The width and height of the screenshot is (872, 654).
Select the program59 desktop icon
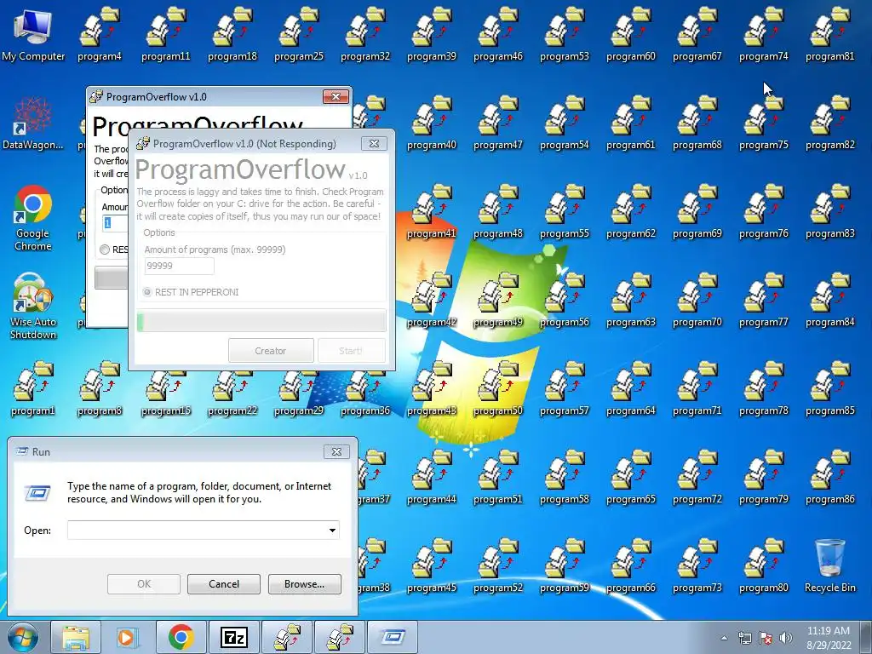tap(565, 566)
